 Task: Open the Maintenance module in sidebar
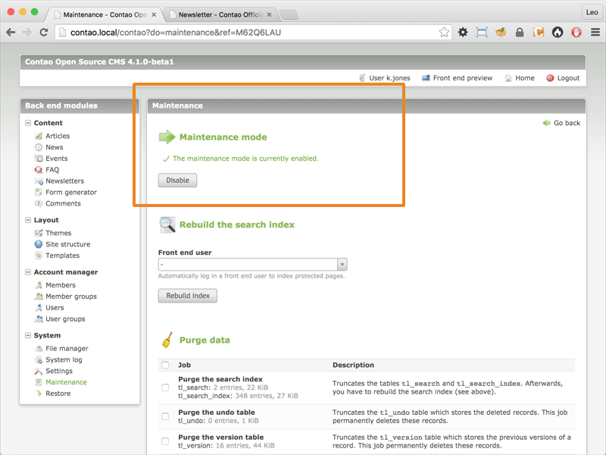[x=66, y=382]
